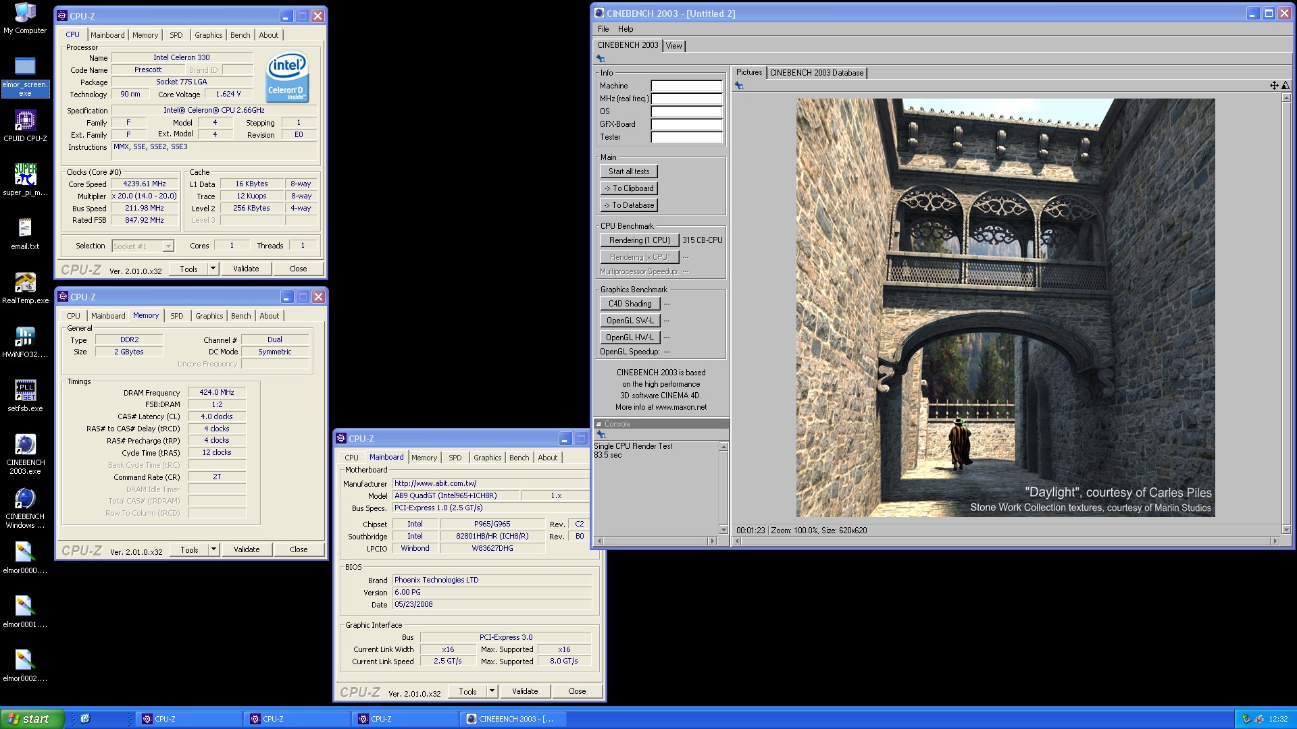Click the Start button

(32, 719)
